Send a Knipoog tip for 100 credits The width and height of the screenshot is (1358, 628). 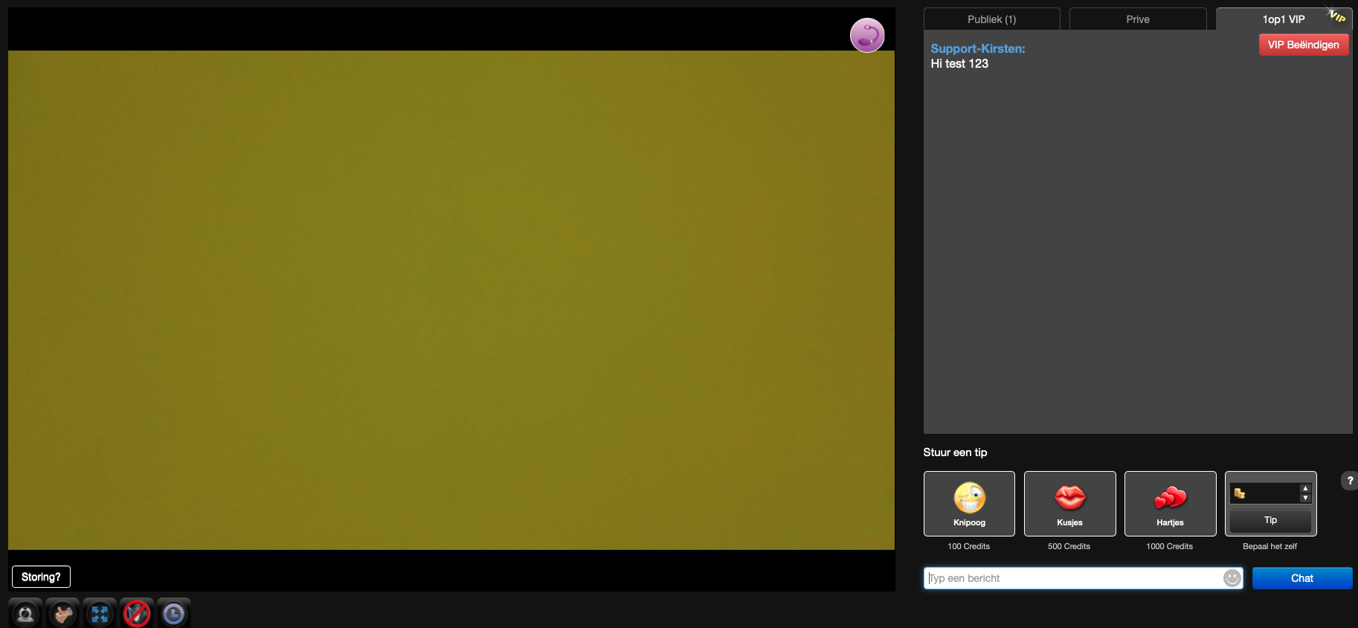click(x=969, y=504)
